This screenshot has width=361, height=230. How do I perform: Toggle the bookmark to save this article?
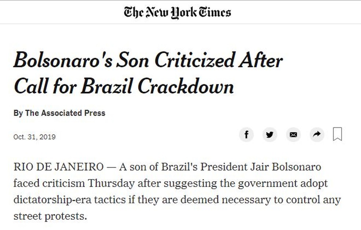[338, 134]
